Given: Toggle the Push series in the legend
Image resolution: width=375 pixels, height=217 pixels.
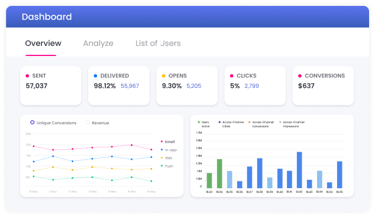Looking at the screenshot, I should coord(167,166).
